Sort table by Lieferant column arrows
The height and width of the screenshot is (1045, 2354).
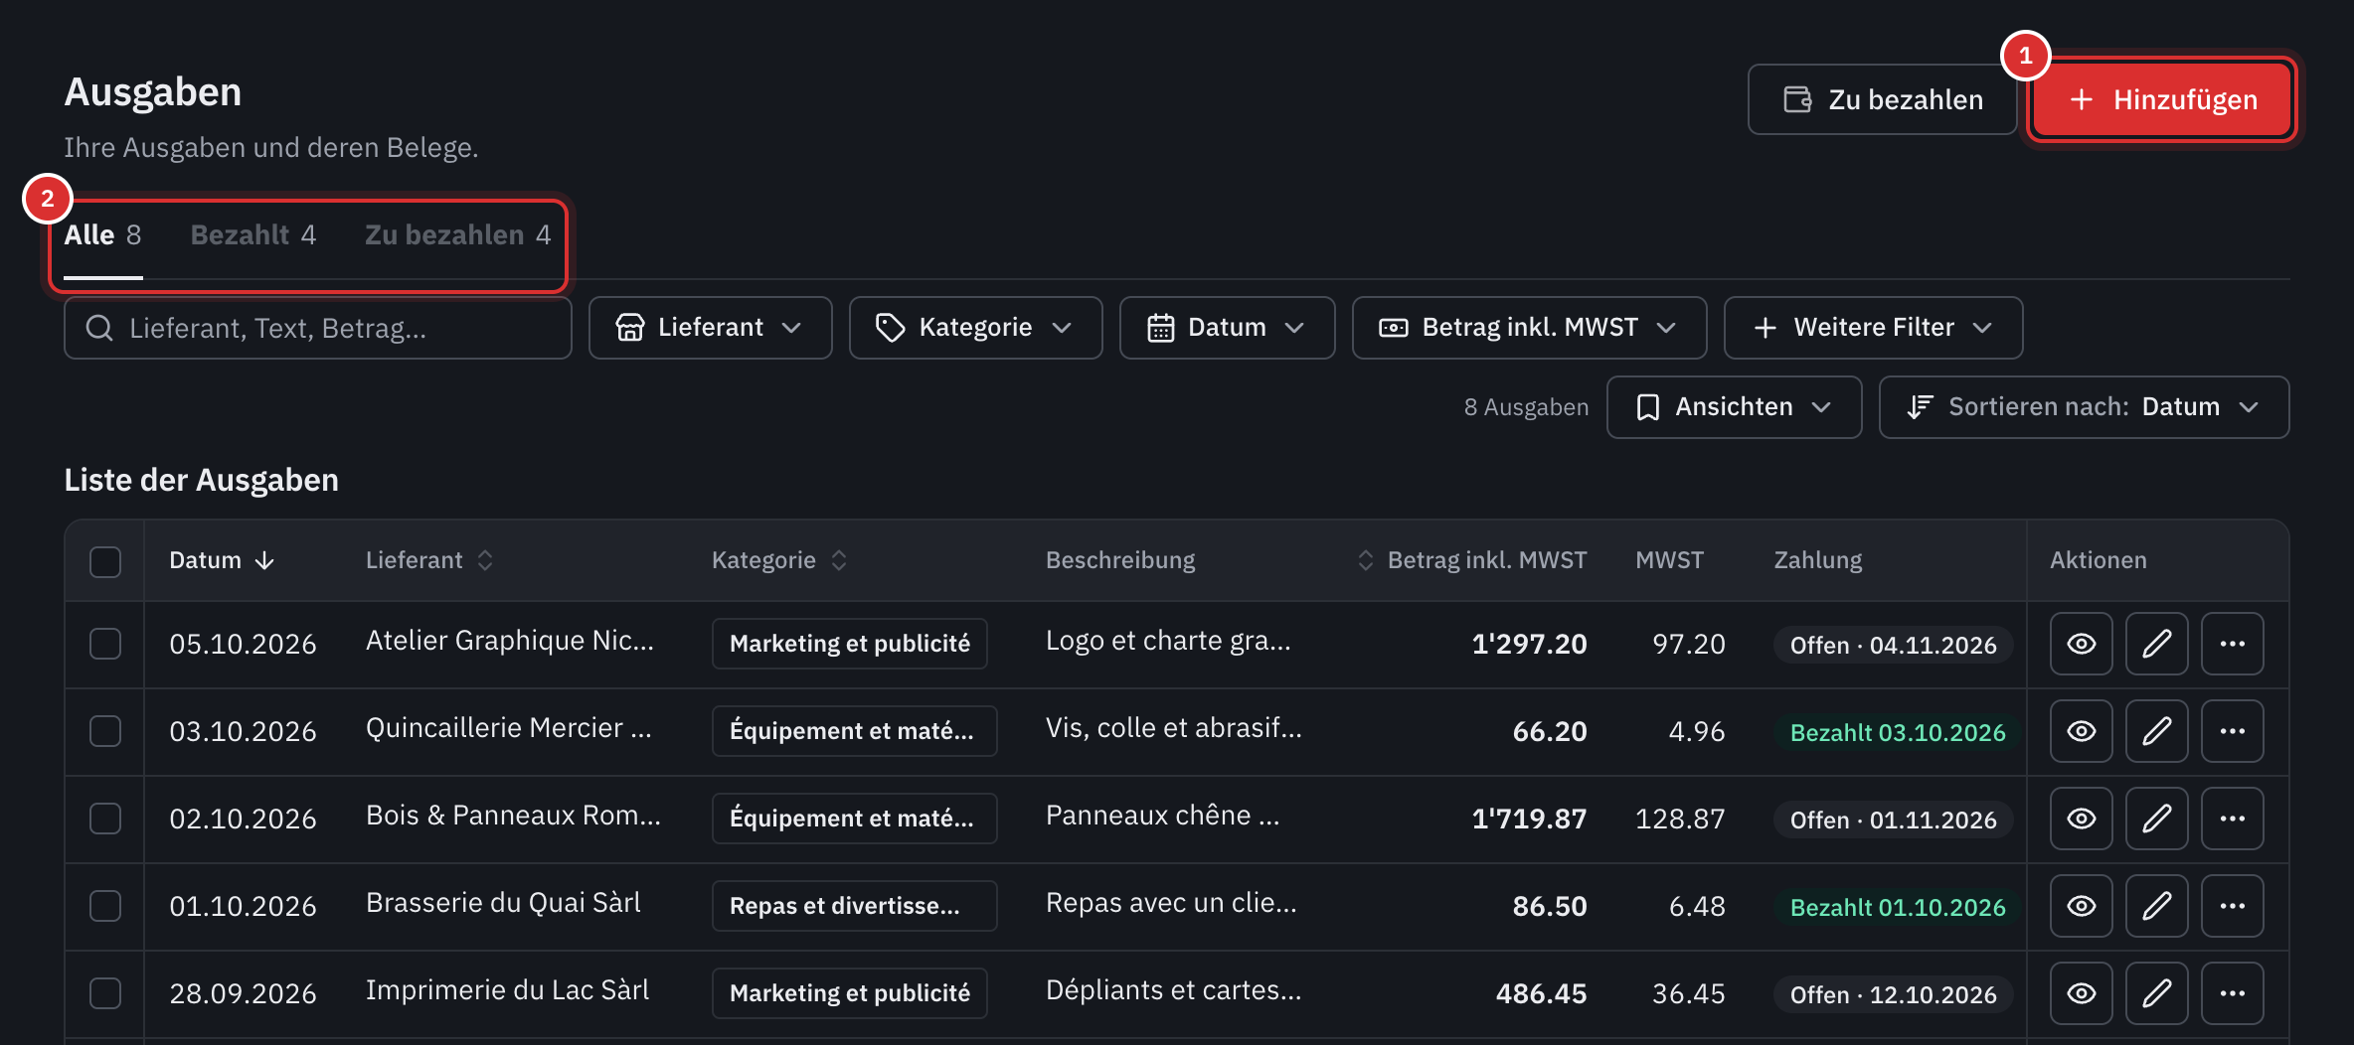485,560
